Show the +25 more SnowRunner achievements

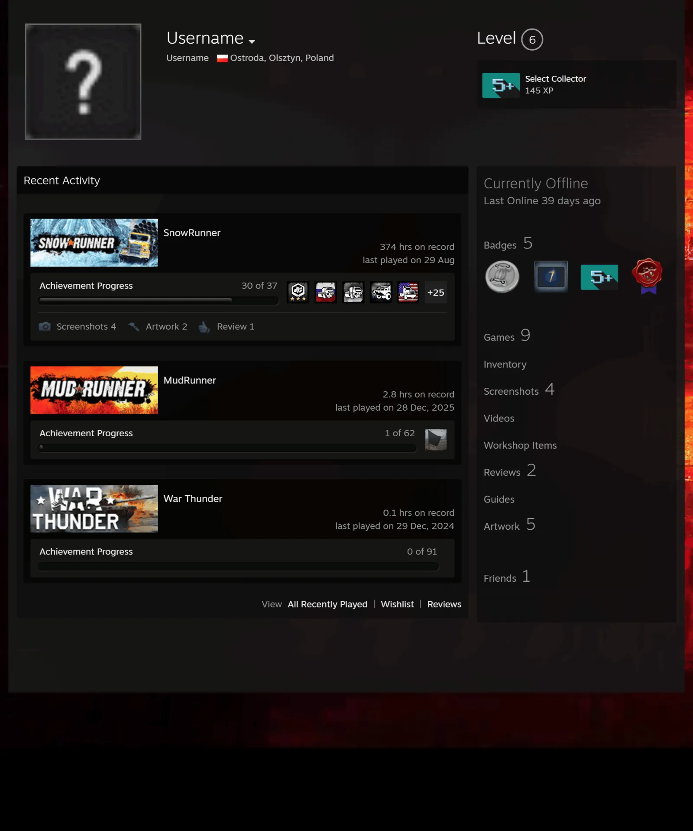click(x=436, y=292)
